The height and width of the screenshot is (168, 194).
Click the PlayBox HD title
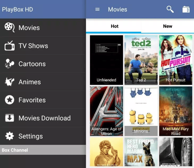point(18,10)
